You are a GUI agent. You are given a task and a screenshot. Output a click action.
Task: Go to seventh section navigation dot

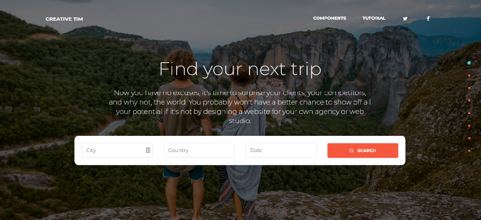469,138
